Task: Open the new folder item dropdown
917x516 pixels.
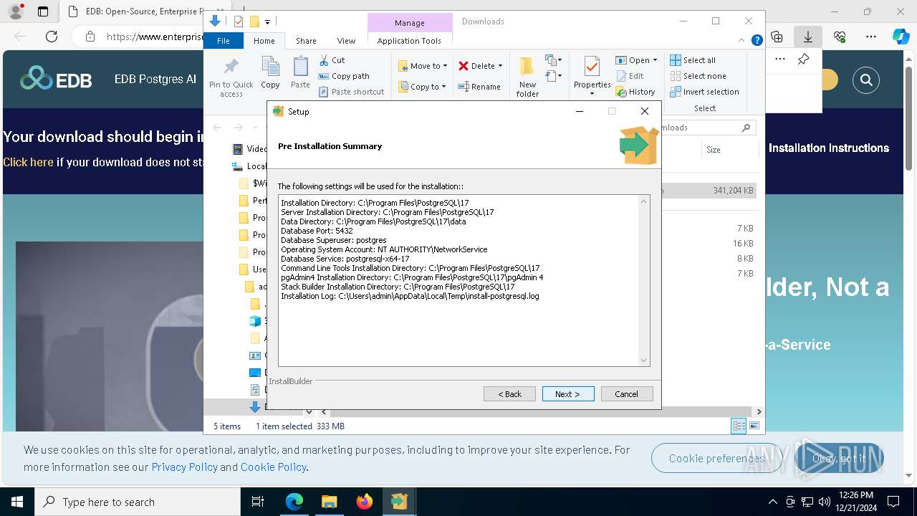Action: [552, 60]
